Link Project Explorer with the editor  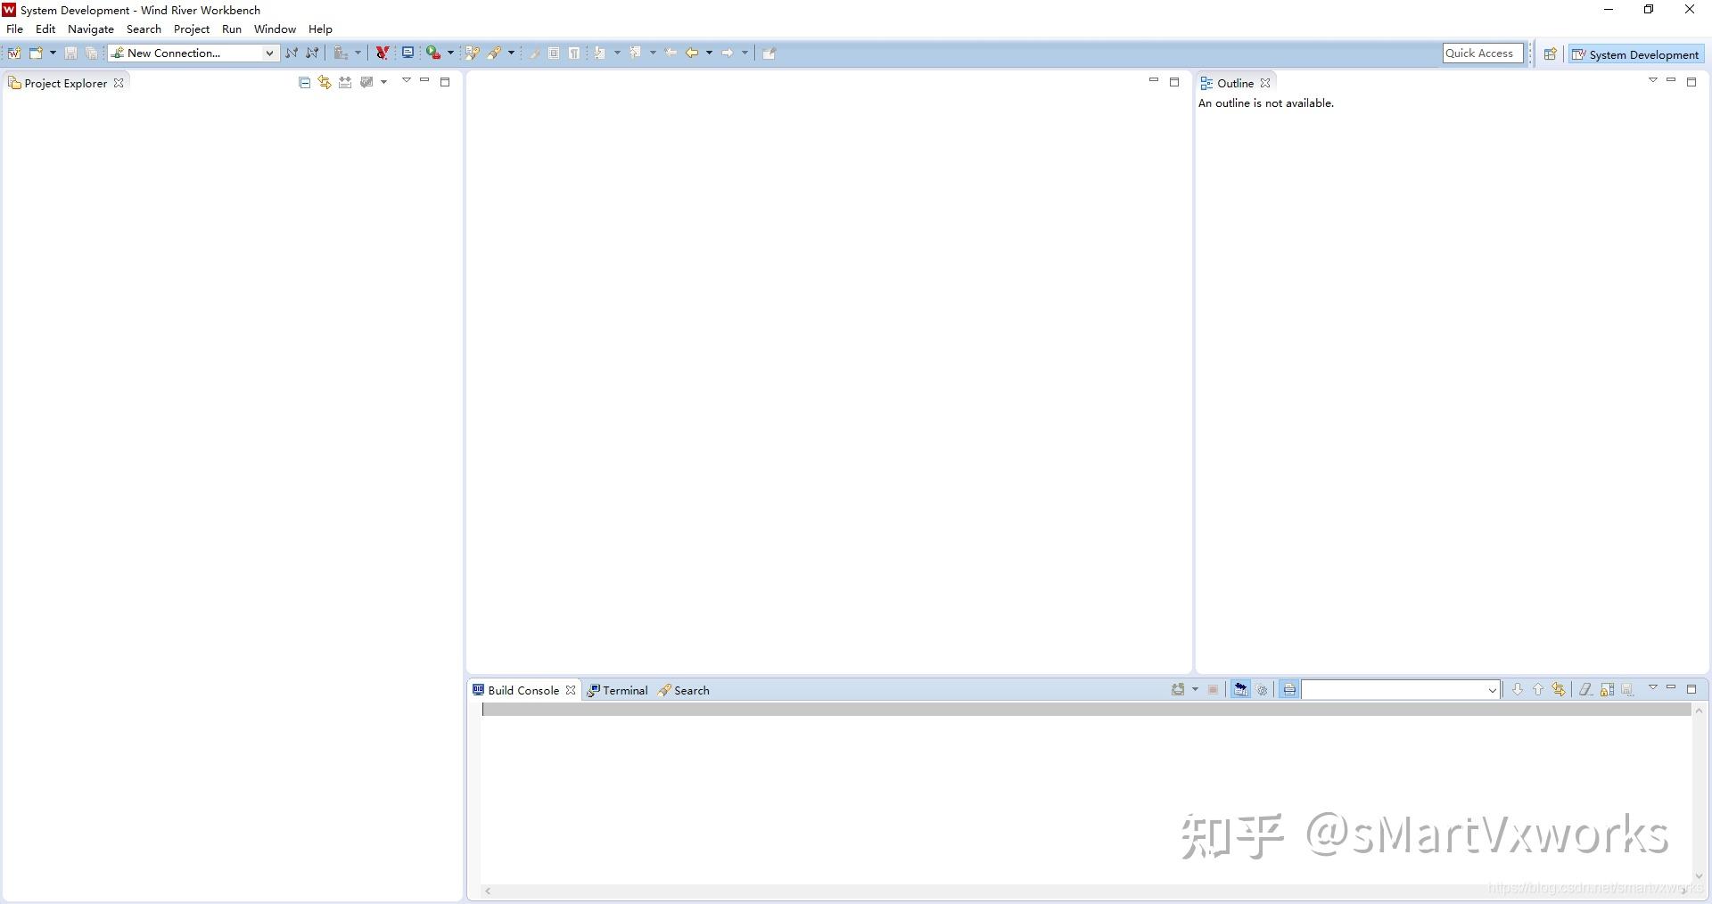pos(325,83)
